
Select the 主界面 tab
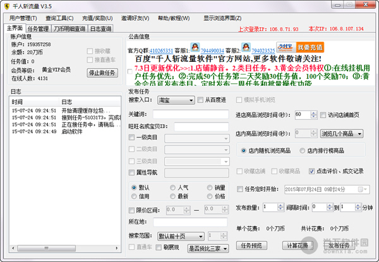click(x=15, y=28)
